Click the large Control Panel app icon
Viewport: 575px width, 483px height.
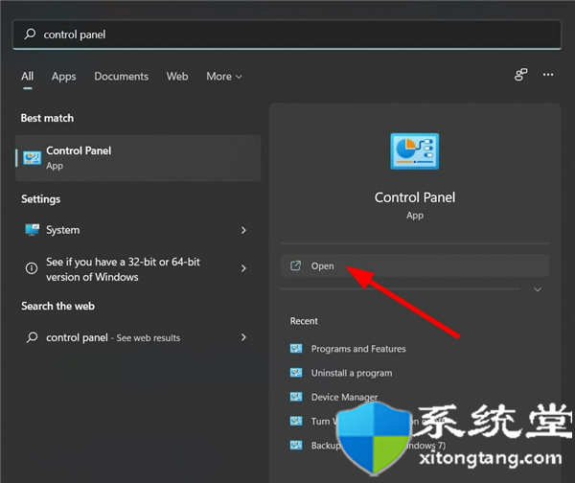(415, 151)
